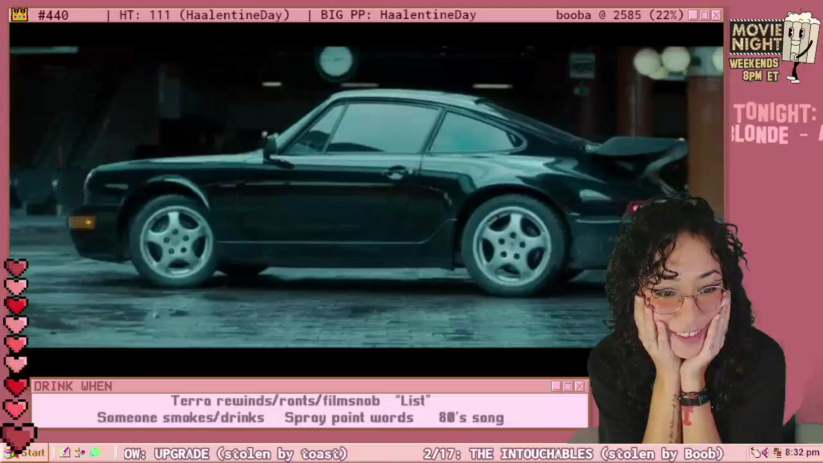
Task: Maximize the DRINK WHEN window
Action: pyautogui.click(x=568, y=386)
